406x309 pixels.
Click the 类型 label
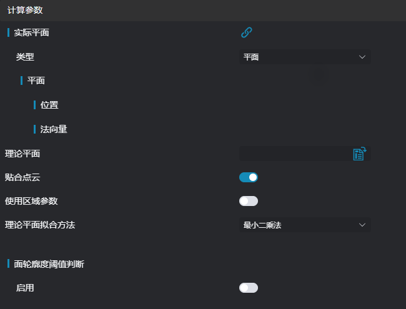coord(25,57)
